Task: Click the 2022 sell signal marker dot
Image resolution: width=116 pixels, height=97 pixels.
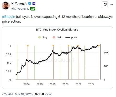Action: point(78,46)
